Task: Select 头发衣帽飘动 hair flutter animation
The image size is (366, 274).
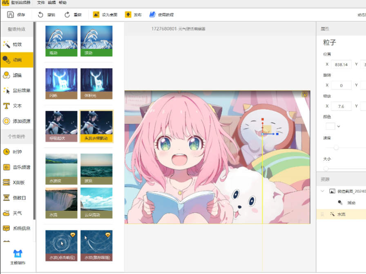Action: click(x=96, y=126)
